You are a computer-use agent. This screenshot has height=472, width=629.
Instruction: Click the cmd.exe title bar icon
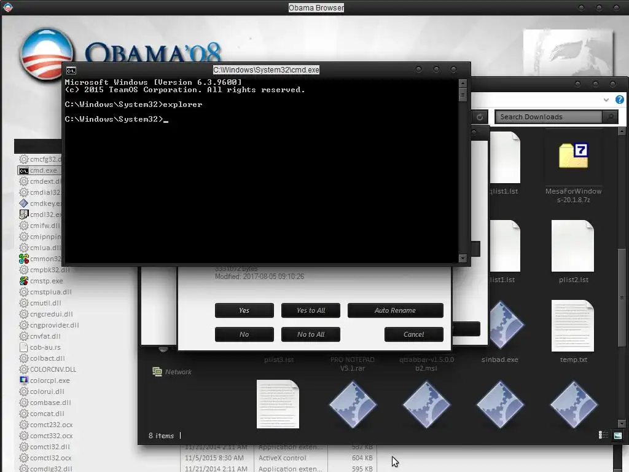point(71,71)
